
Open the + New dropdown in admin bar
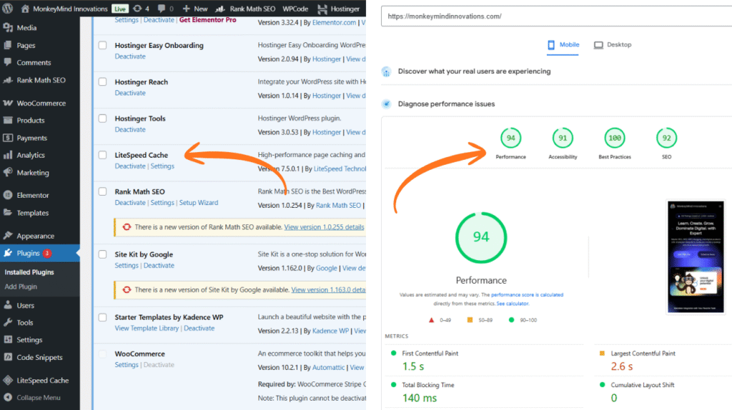click(196, 9)
